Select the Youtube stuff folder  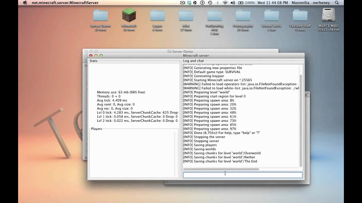pyautogui.click(x=300, y=16)
